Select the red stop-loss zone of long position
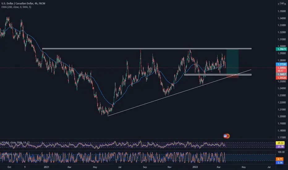The height and width of the screenshot is (170, 288). (x=232, y=76)
